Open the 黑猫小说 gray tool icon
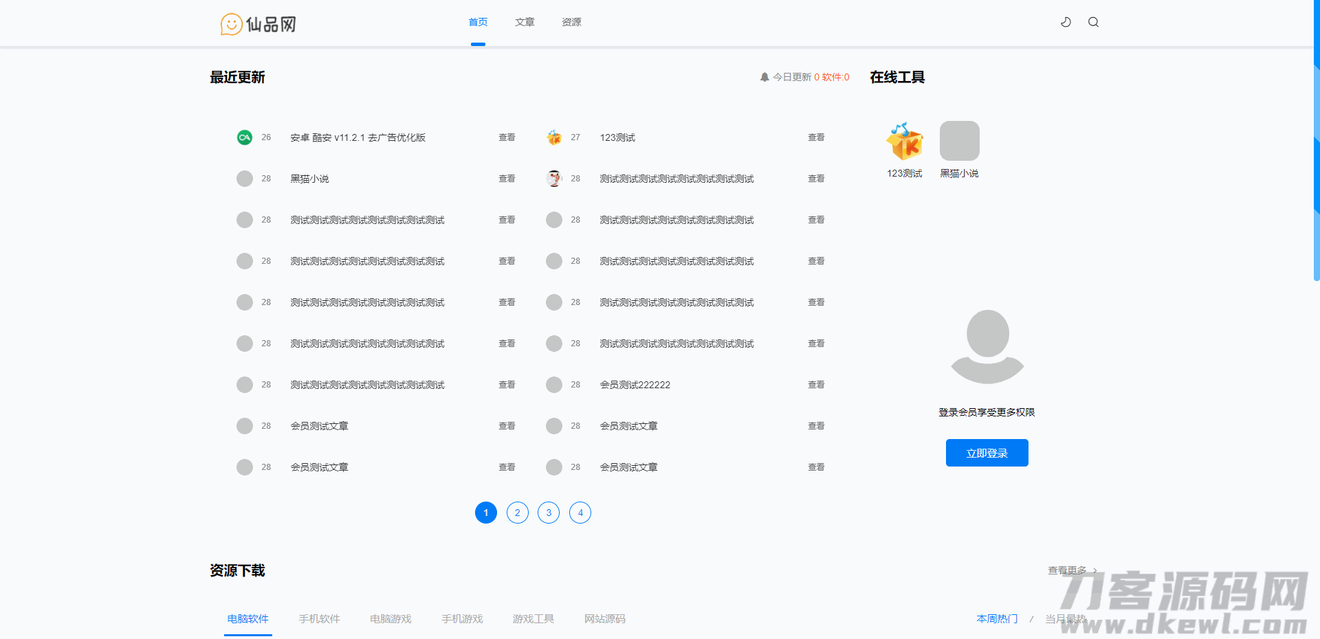This screenshot has height=639, width=1320. click(x=959, y=141)
